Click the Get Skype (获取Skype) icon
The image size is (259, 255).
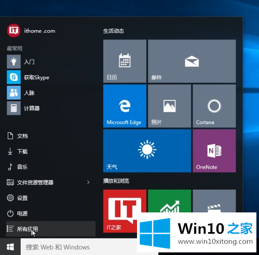coord(13,77)
